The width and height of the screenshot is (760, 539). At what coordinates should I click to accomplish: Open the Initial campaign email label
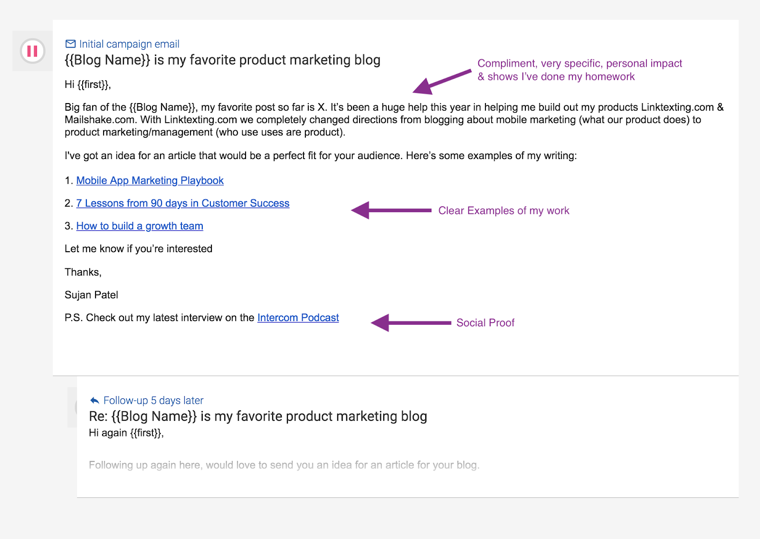click(129, 44)
